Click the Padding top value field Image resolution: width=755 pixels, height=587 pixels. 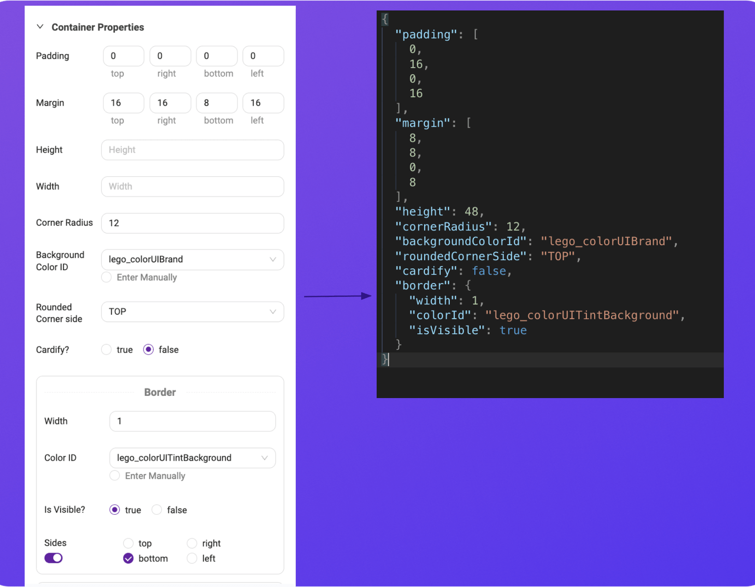[x=123, y=56]
